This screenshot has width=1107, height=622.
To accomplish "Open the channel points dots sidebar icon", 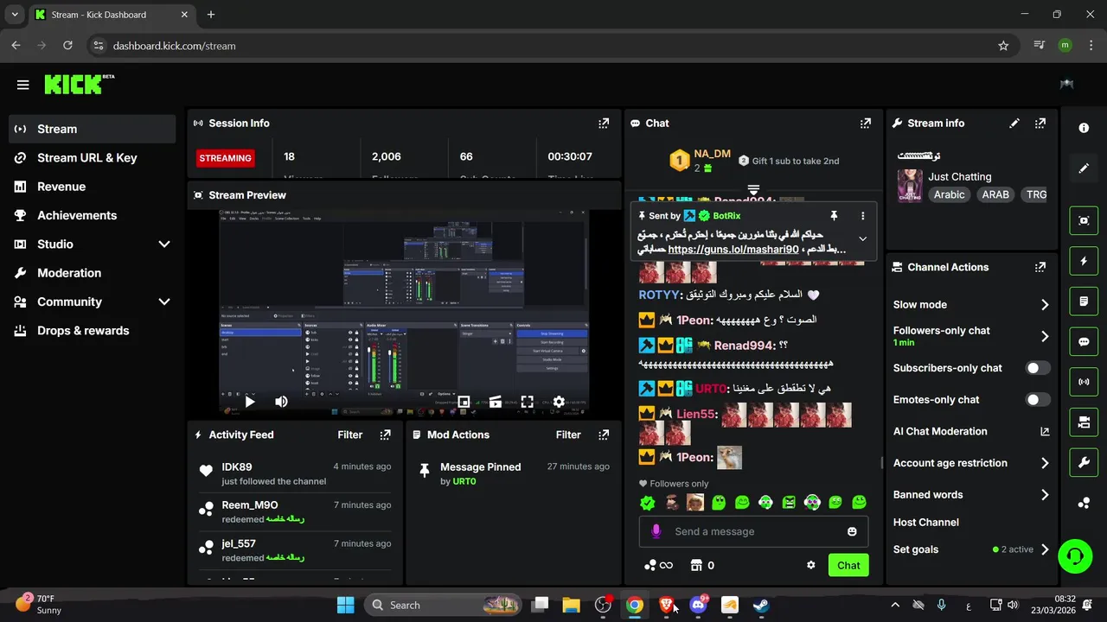I will coord(1084,504).
